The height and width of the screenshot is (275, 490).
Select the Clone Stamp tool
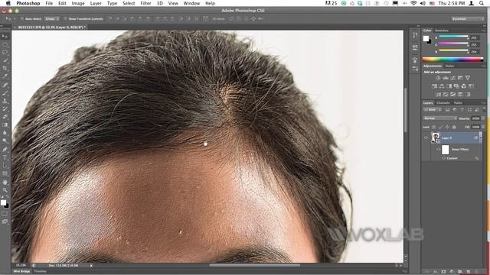[5, 101]
